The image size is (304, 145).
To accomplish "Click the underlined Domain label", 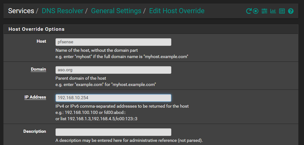I will [38, 69].
